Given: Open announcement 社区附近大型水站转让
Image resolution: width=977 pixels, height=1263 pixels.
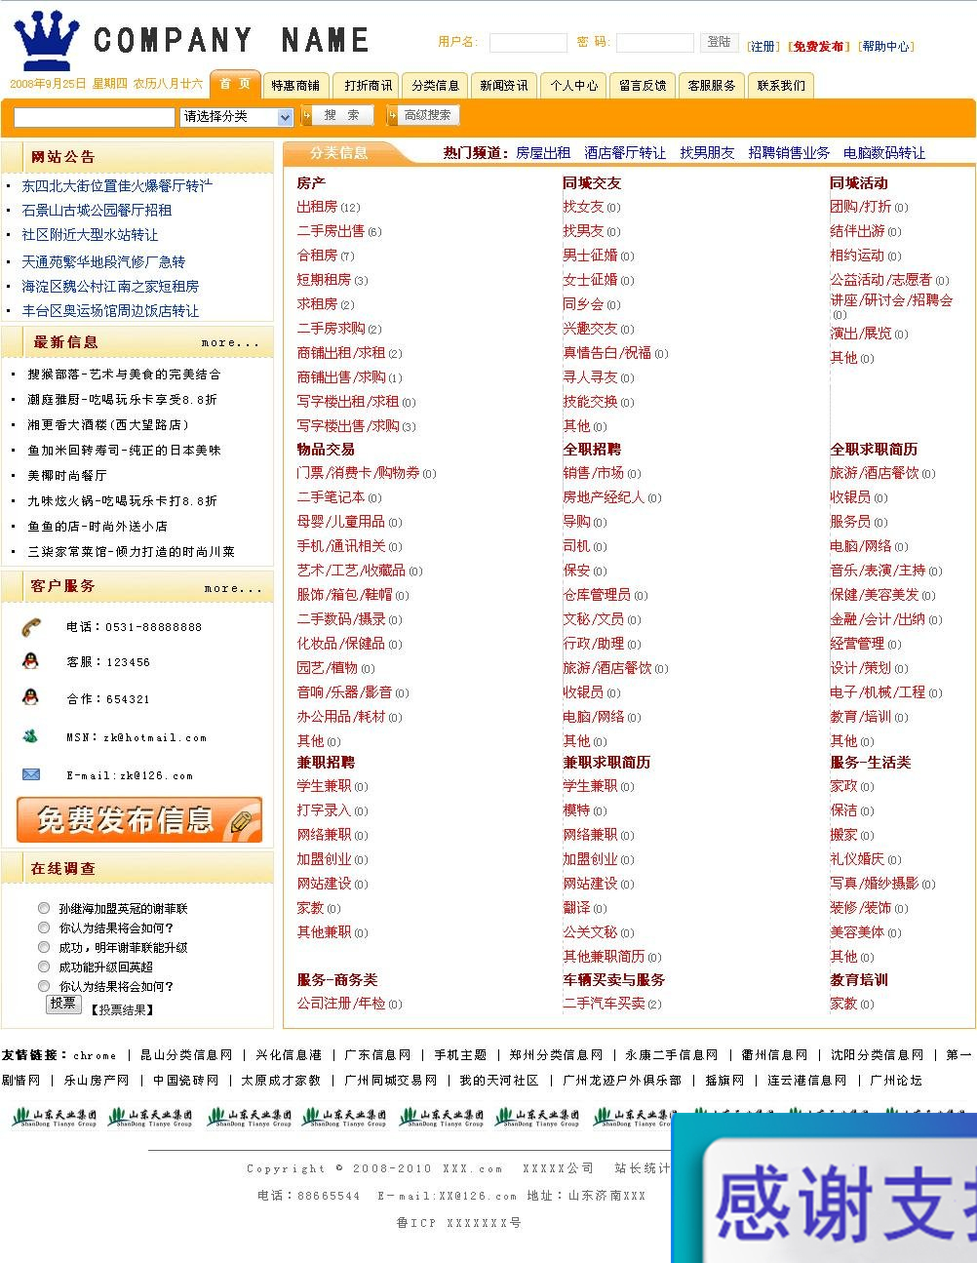Looking at the screenshot, I should 90,235.
